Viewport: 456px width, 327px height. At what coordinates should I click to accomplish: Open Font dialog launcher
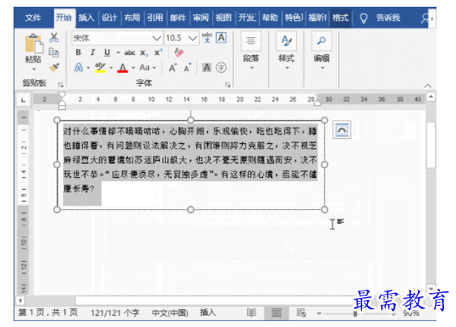coord(228,85)
